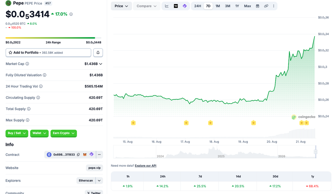Open the Wallet dropdown

tap(39, 133)
